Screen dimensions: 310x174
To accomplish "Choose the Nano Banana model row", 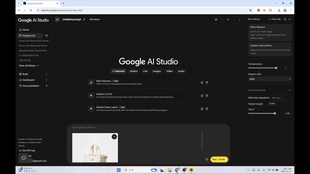I will click(148, 82).
